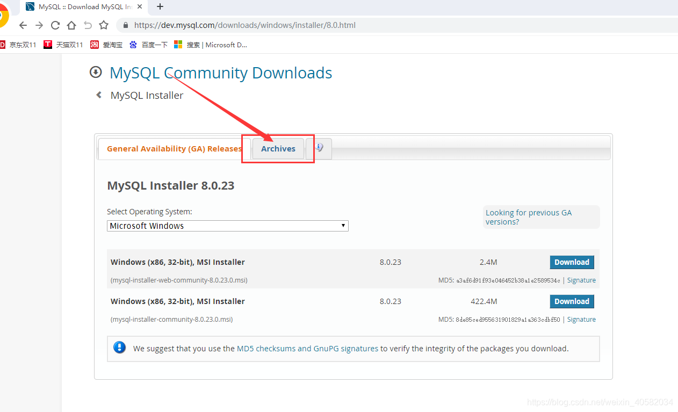The height and width of the screenshot is (412, 678).
Task: Download the 422.4M community MSI installer
Action: click(572, 301)
